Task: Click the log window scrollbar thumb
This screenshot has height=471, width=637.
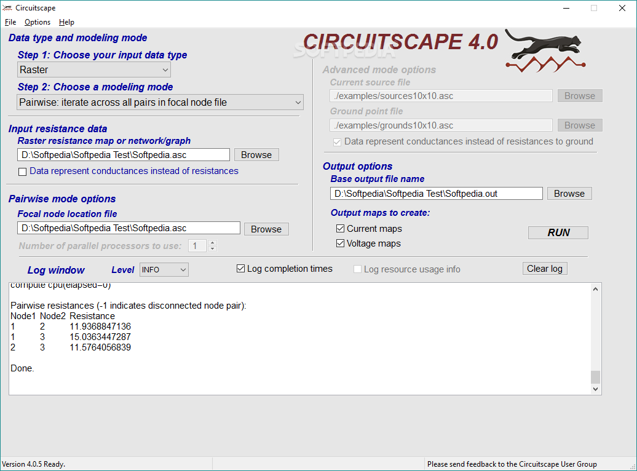Action: coord(595,377)
